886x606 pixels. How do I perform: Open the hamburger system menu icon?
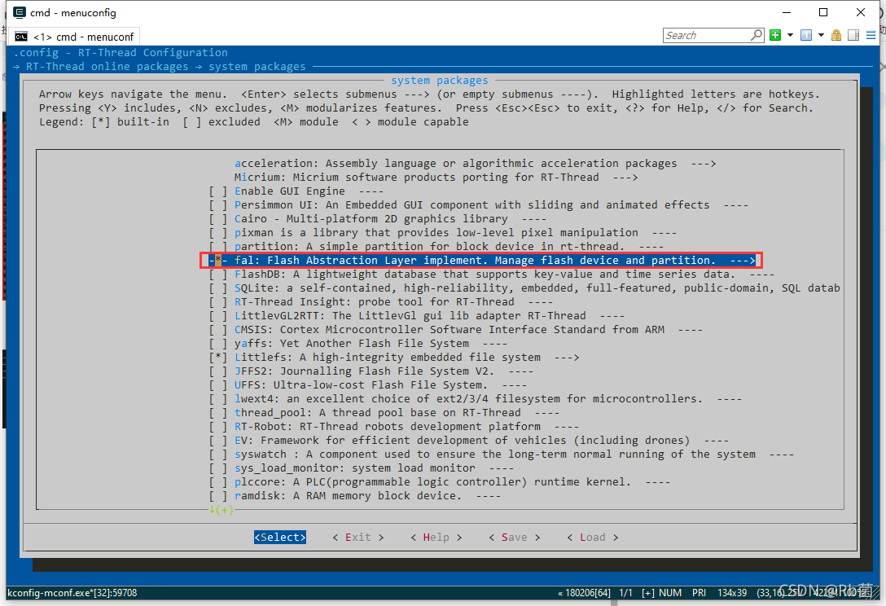point(871,35)
